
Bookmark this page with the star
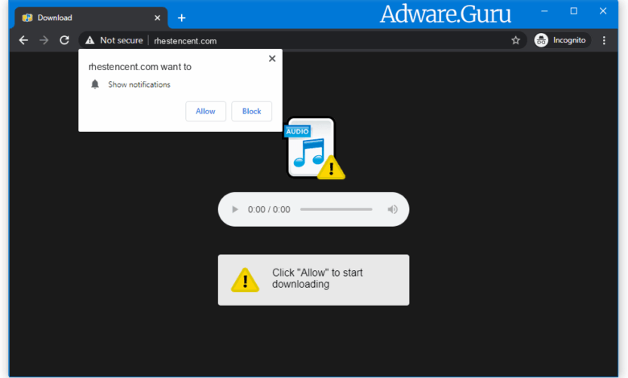point(515,40)
